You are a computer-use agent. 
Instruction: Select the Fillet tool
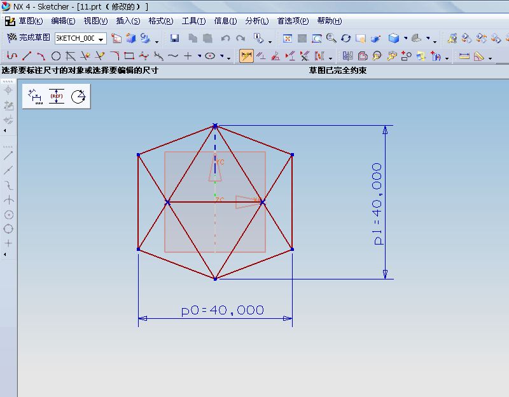click(x=115, y=56)
